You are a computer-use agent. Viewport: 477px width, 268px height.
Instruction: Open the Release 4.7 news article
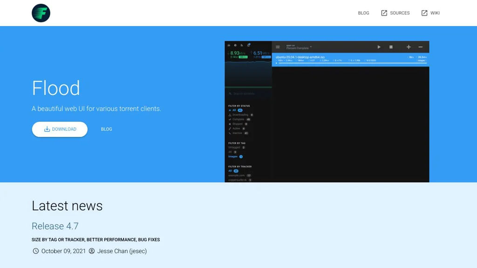coord(55,226)
